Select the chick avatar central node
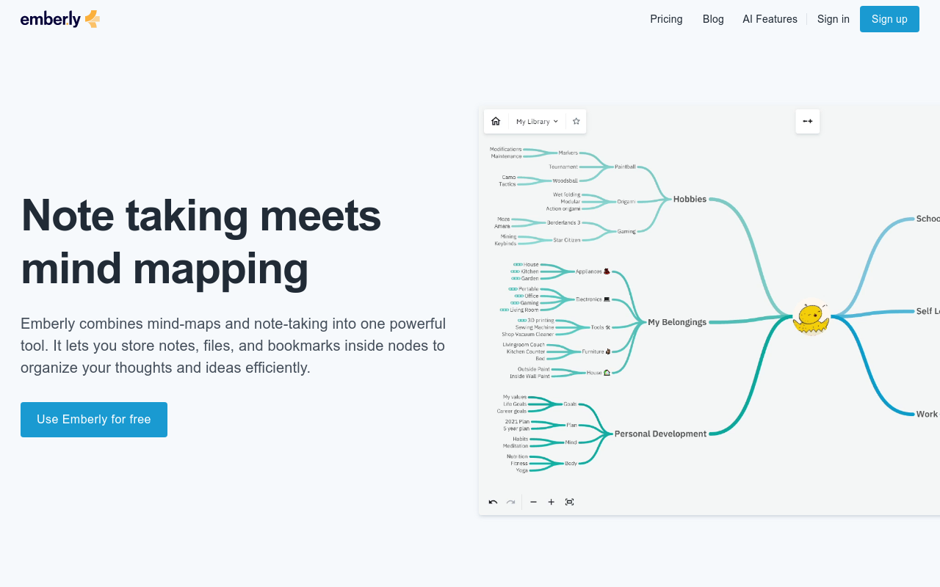 point(811,317)
